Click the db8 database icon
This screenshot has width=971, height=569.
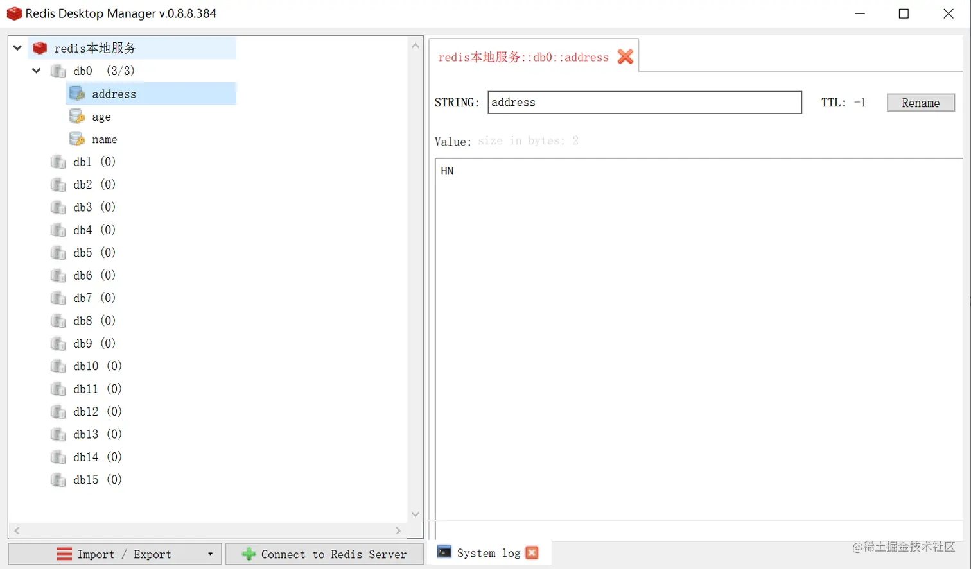58,321
